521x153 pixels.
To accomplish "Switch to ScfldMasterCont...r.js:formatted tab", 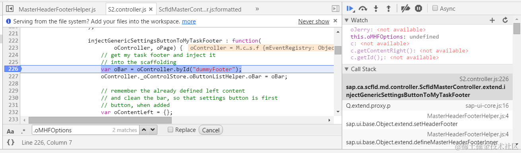I will click(200, 9).
